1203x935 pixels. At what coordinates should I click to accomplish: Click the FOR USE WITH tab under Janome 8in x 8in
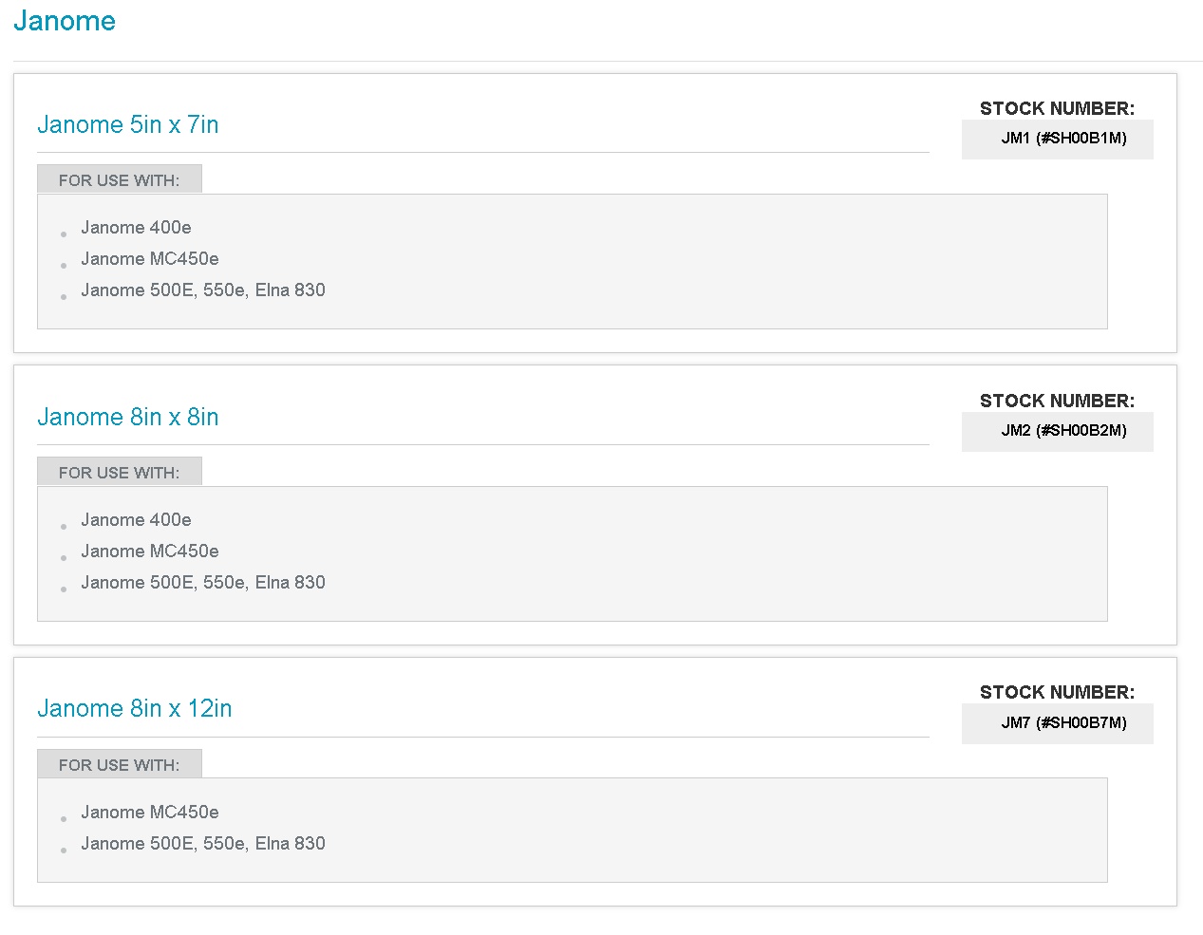(x=119, y=473)
